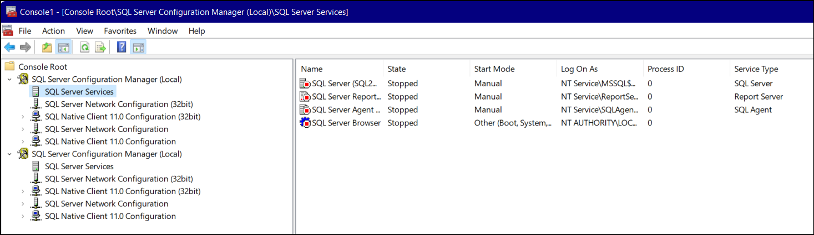This screenshot has height=235, width=814.
Task: Click the Start Mode column header
Action: [494, 69]
